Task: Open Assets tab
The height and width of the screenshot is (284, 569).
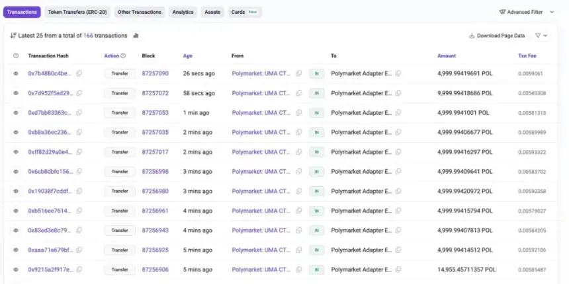Action: [x=212, y=12]
